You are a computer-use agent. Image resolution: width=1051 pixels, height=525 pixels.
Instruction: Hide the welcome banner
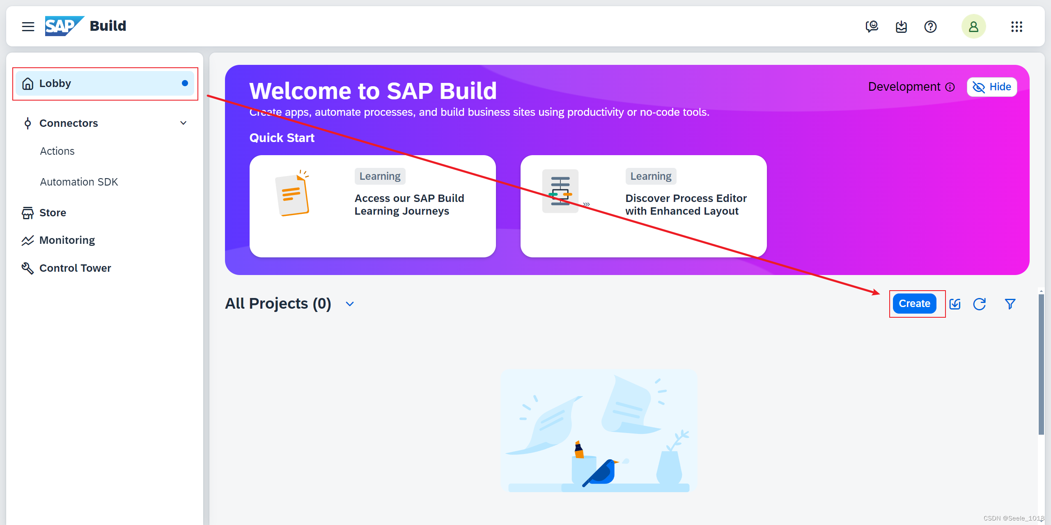[991, 87]
